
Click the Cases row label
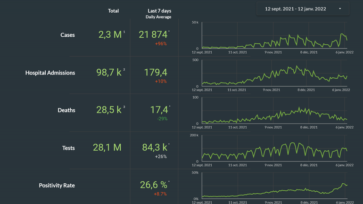click(x=67, y=35)
